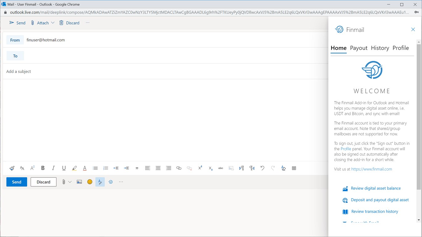Click the site lock icon
Screen dimensions: 422x237
click(x=5, y=12)
